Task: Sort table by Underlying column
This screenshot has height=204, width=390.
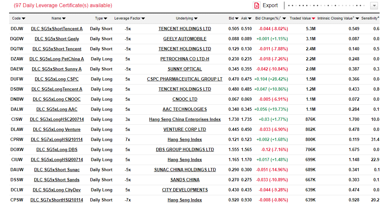Action: point(187,19)
